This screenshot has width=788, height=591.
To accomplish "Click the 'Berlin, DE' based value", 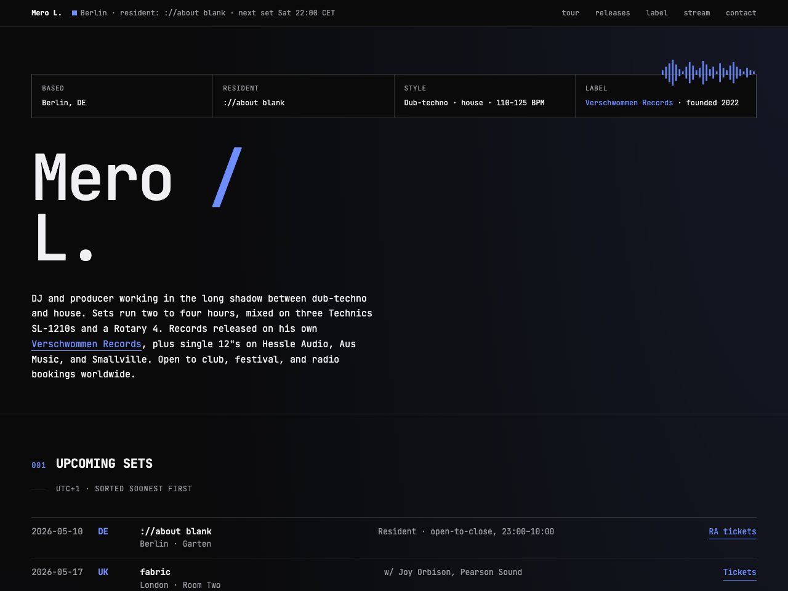I will pyautogui.click(x=64, y=103).
